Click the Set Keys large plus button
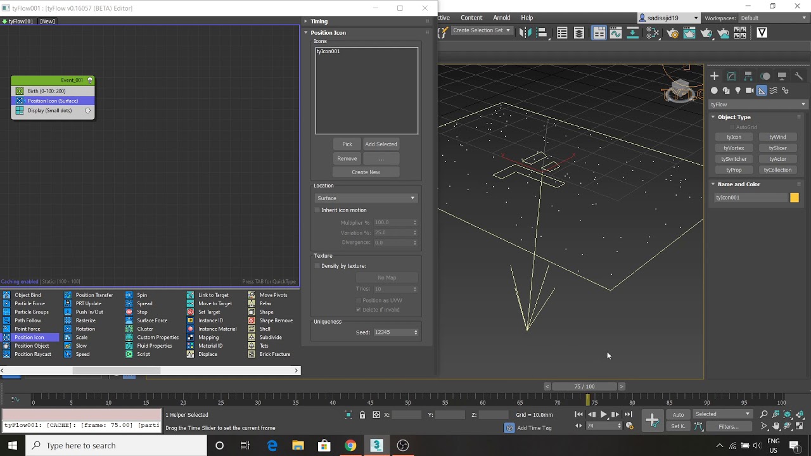Screen dimensions: 811x456 click(x=652, y=420)
